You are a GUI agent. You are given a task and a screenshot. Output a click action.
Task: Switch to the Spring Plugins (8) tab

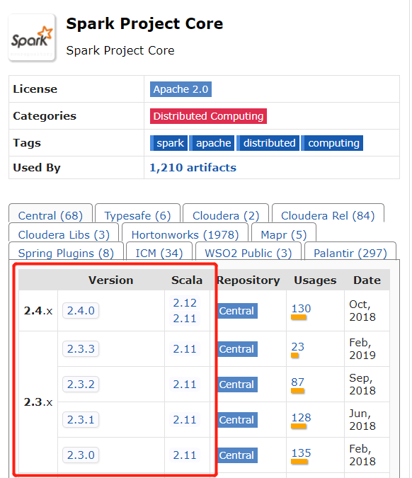pyautogui.click(x=66, y=253)
